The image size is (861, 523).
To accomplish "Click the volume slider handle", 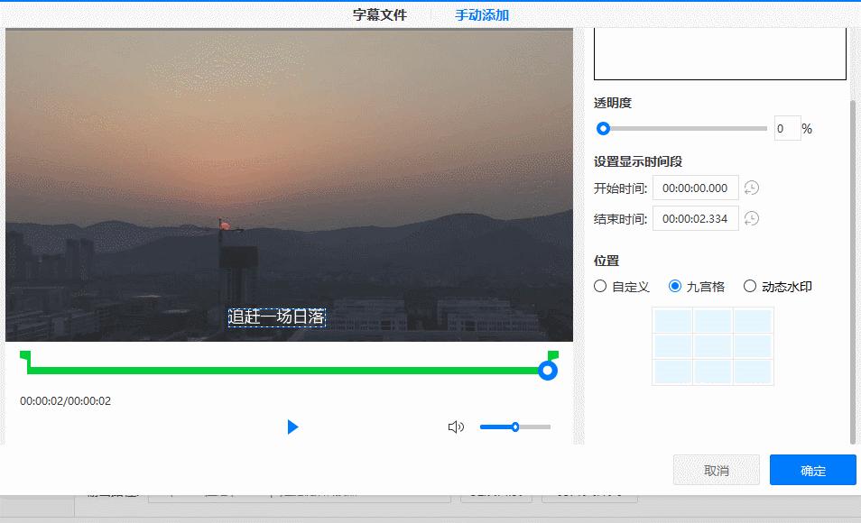I will click(x=515, y=427).
